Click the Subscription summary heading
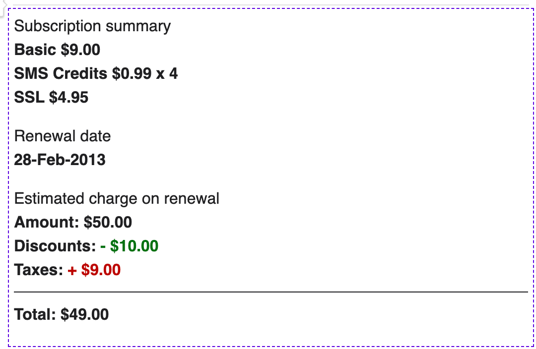This screenshot has width=536, height=349. pyautogui.click(x=92, y=26)
